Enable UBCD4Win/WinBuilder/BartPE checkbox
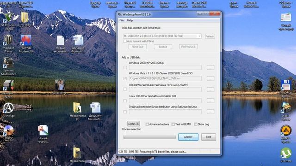The height and width of the screenshot is (166, 296). click(125, 89)
